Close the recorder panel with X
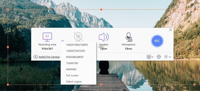Screen dimensions: 200x91 [x=170, y=30]
